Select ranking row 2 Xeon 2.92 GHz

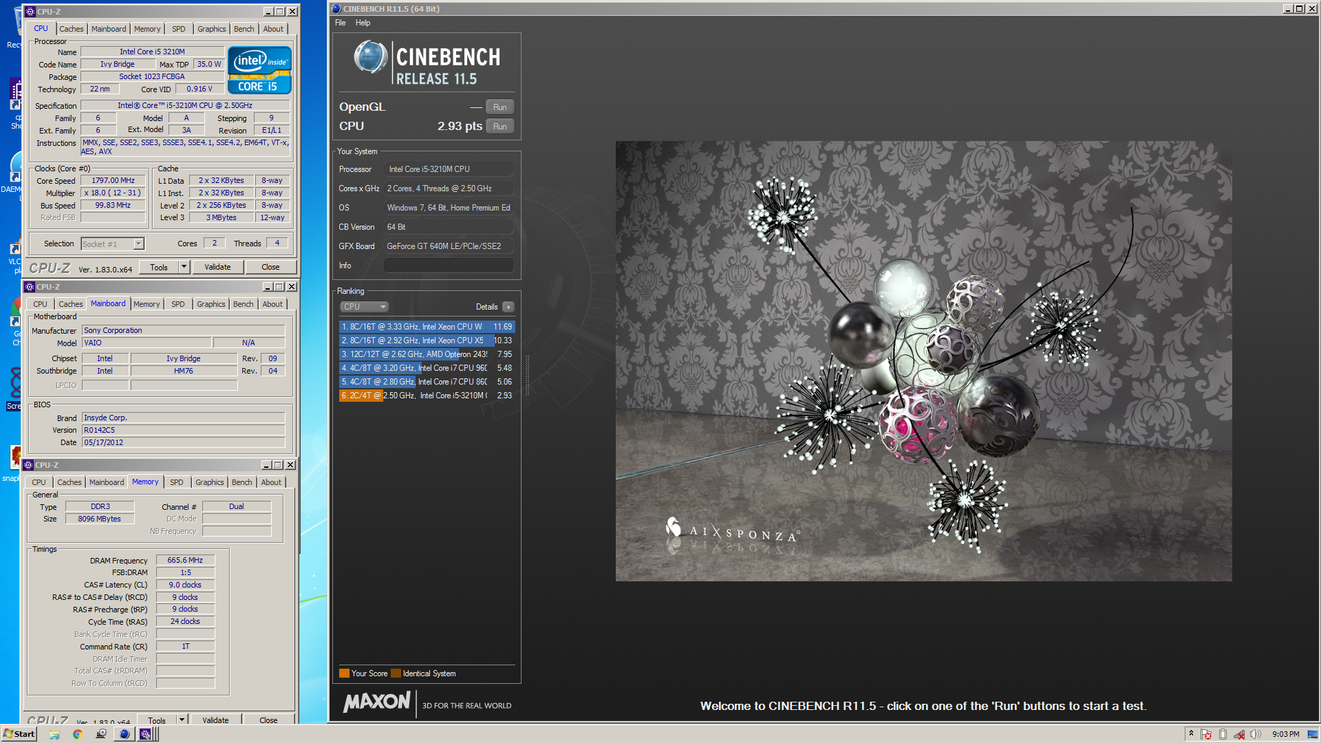427,341
